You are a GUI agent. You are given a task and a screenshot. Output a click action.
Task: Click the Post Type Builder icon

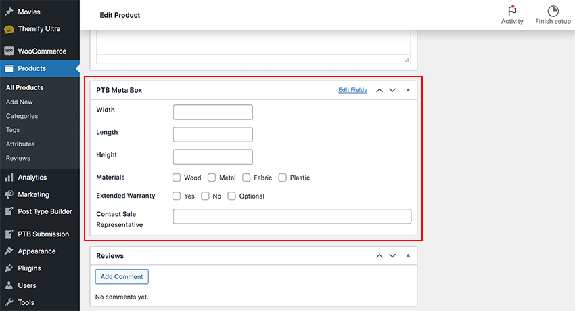tap(9, 211)
